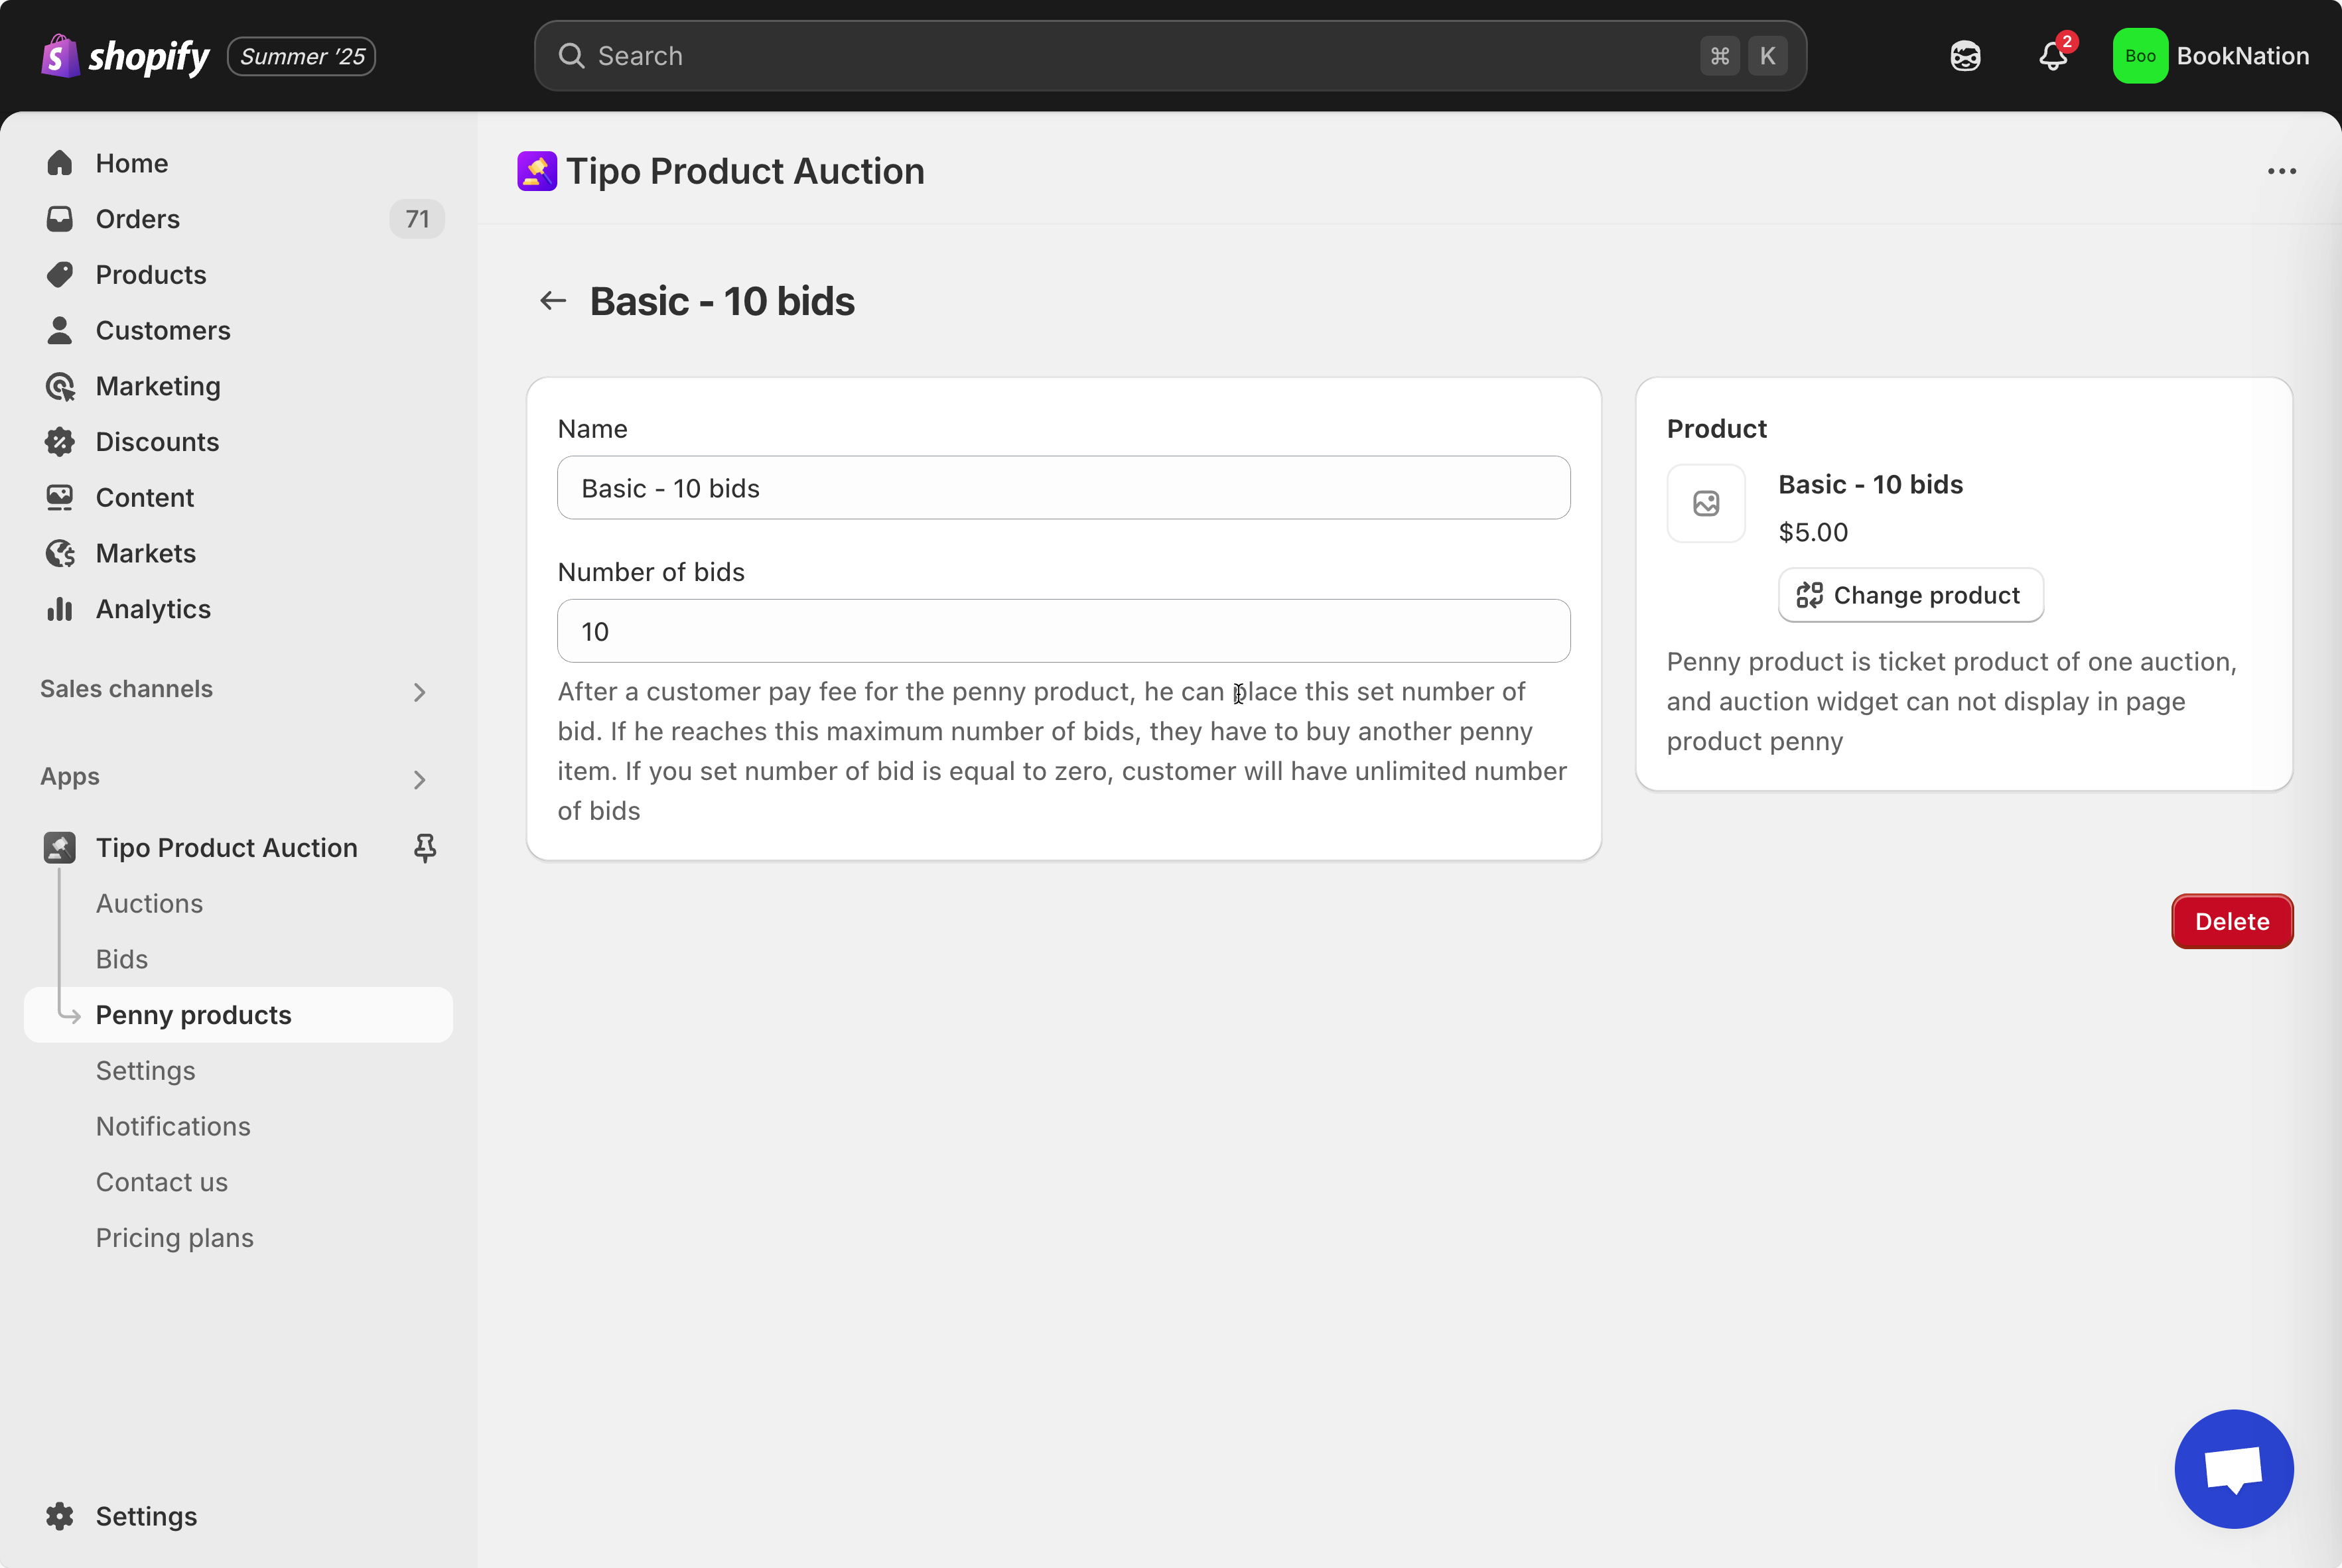The image size is (2342, 1568).
Task: Click the Tipo Product Auction header icon
Action: point(537,171)
